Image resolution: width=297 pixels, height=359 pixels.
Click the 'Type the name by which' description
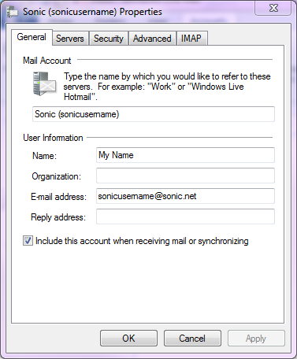167,87
